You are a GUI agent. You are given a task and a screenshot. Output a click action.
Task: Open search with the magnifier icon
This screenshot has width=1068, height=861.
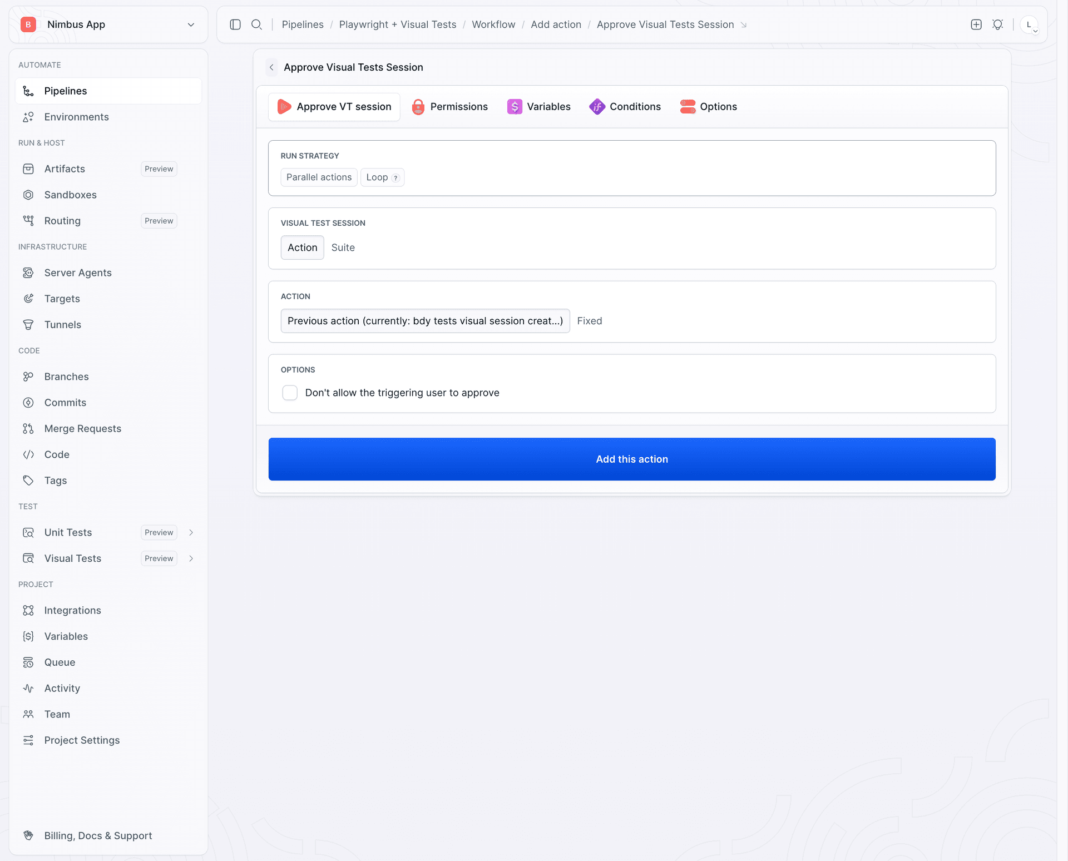pyautogui.click(x=256, y=24)
